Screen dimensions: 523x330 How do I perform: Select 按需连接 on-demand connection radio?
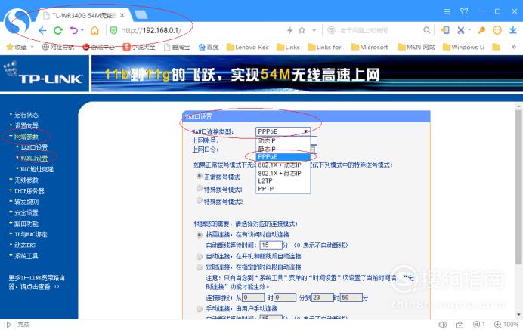199,235
